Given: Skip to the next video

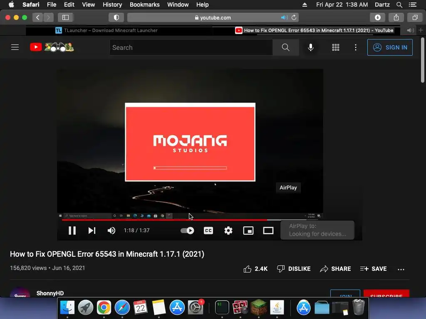Looking at the screenshot, I should [x=92, y=230].
